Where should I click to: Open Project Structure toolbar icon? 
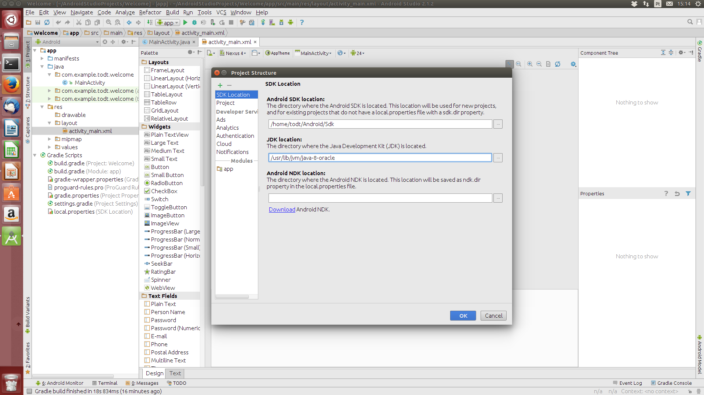pos(252,22)
